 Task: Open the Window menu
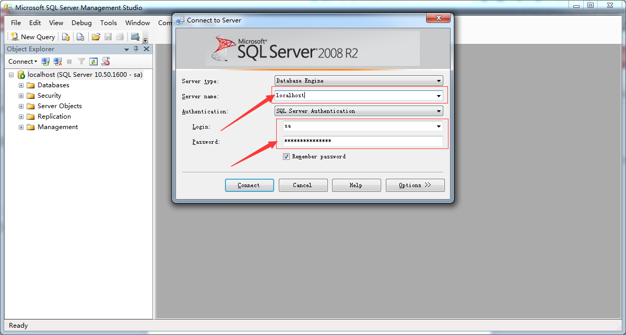tap(138, 23)
